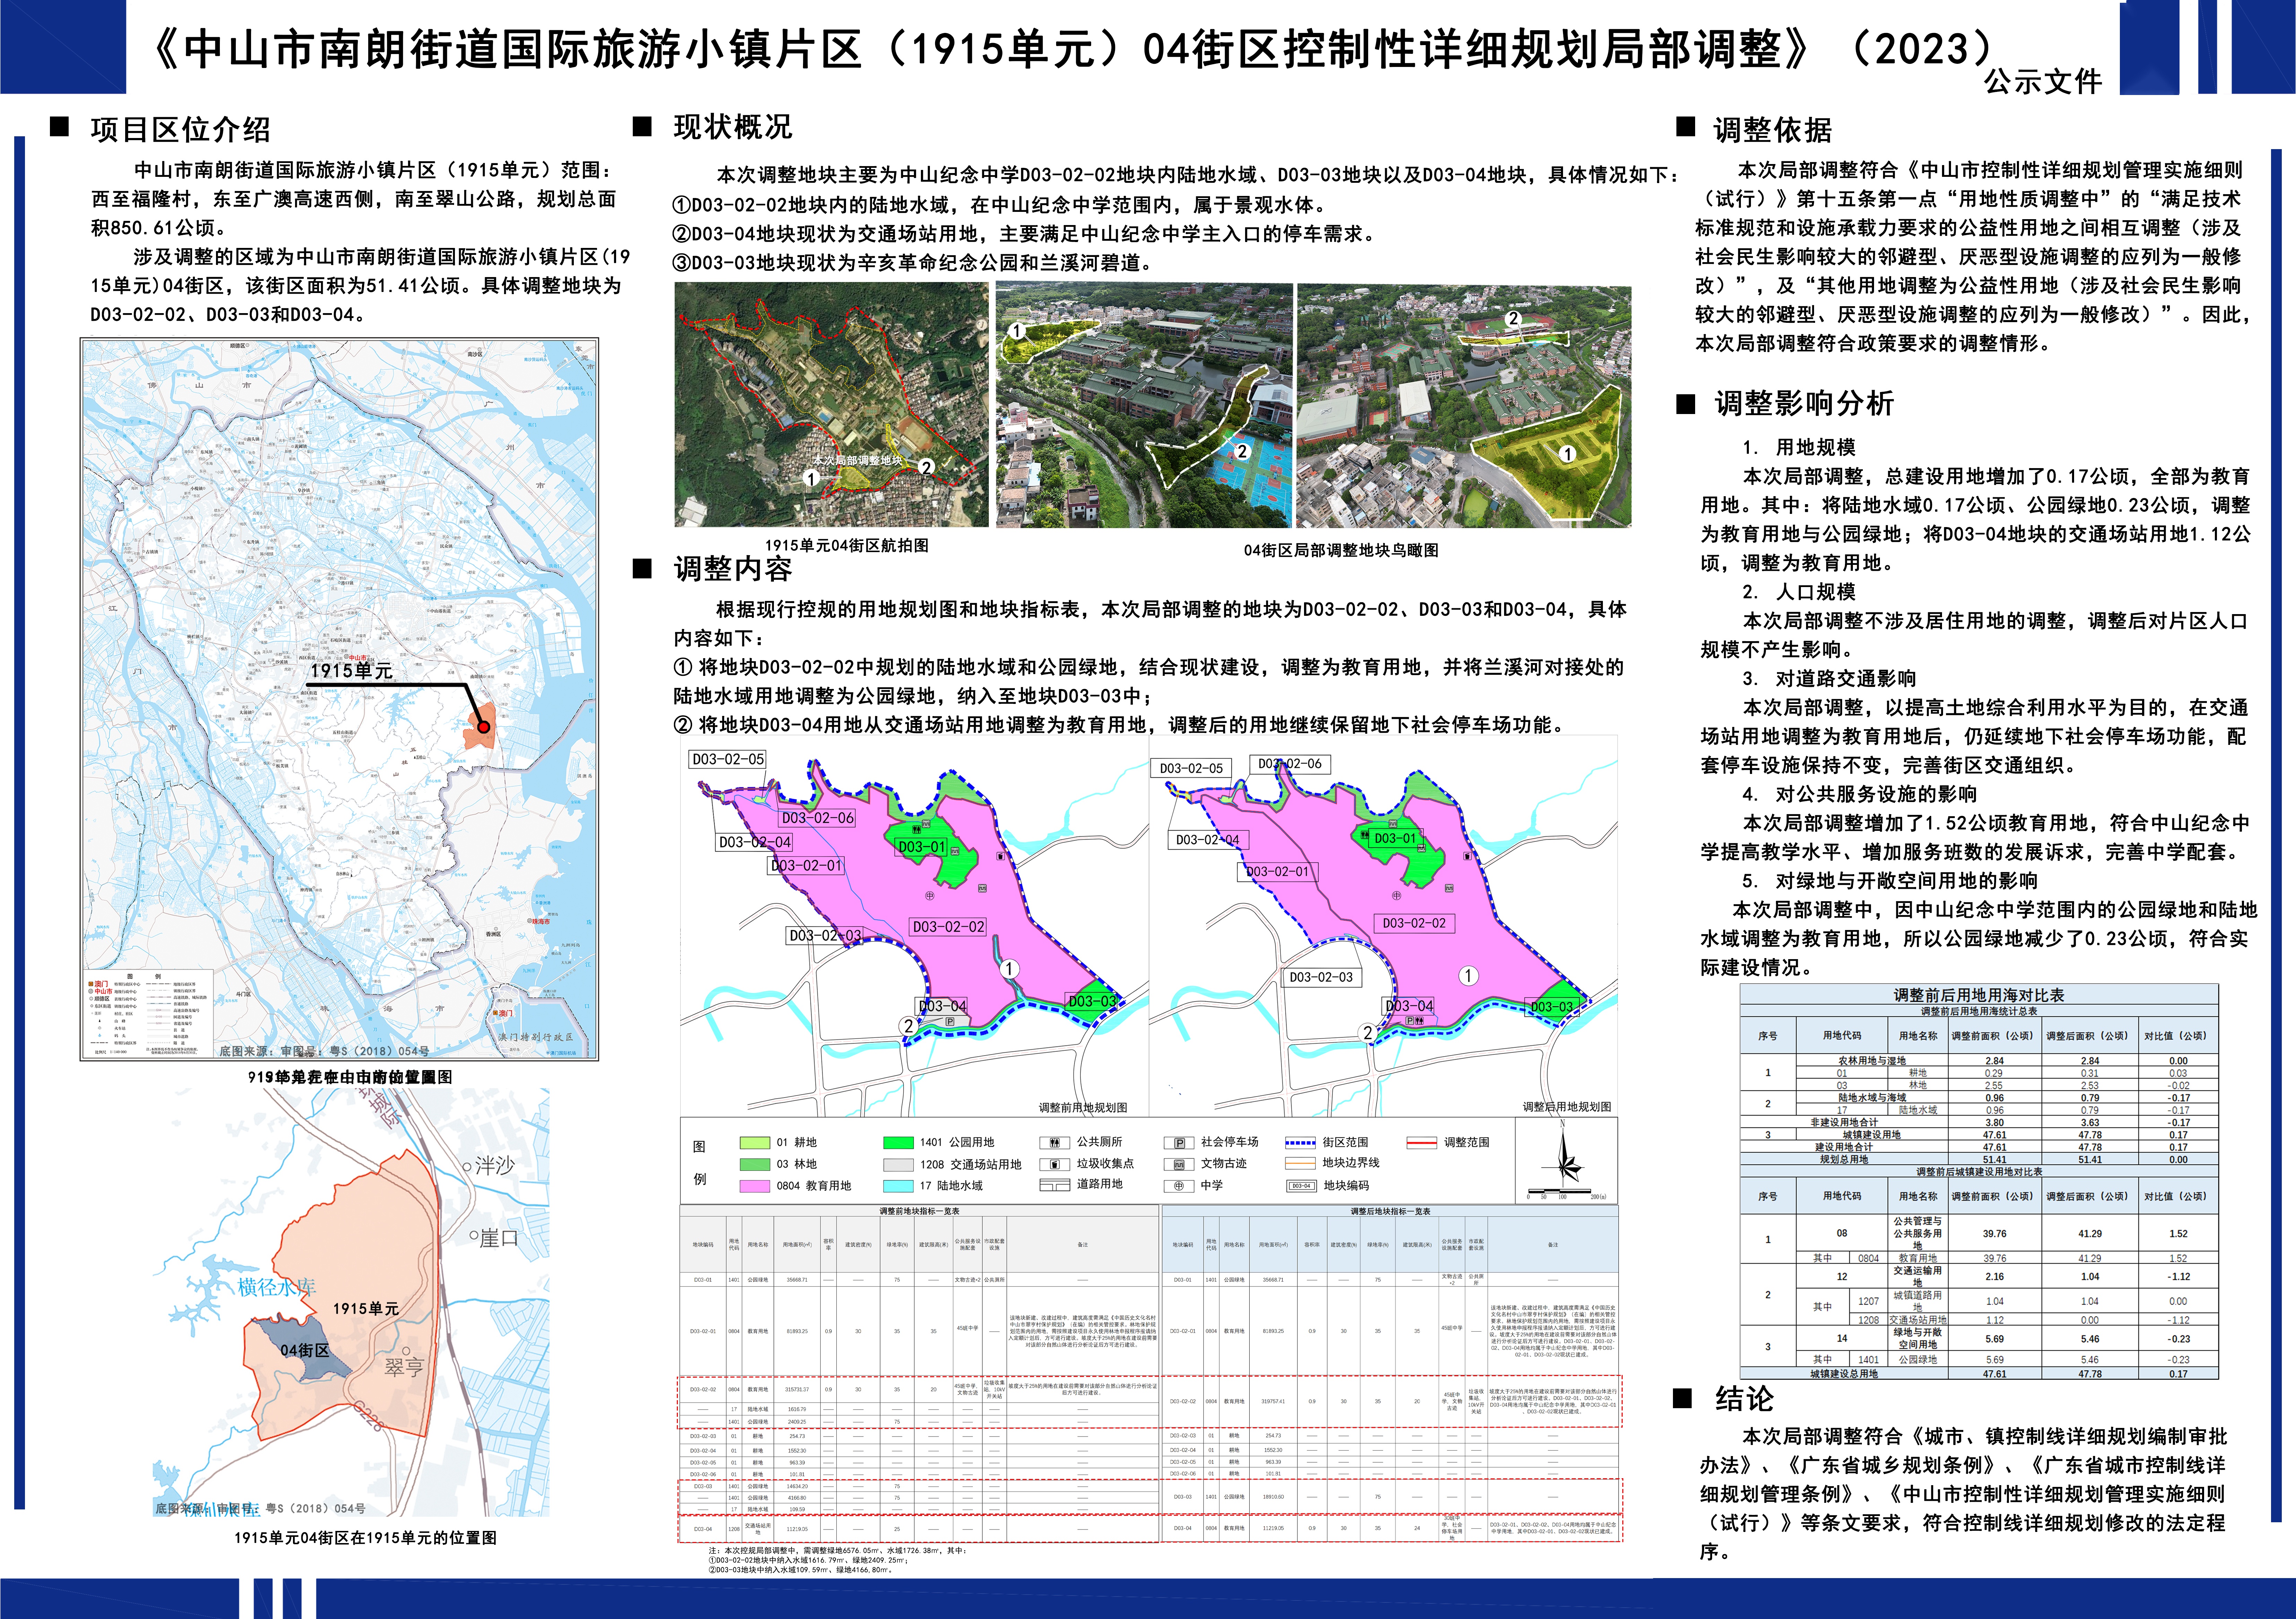Click the black square bullet beside 调整影响分析
The width and height of the screenshot is (2296, 1619).
pos(1686,404)
